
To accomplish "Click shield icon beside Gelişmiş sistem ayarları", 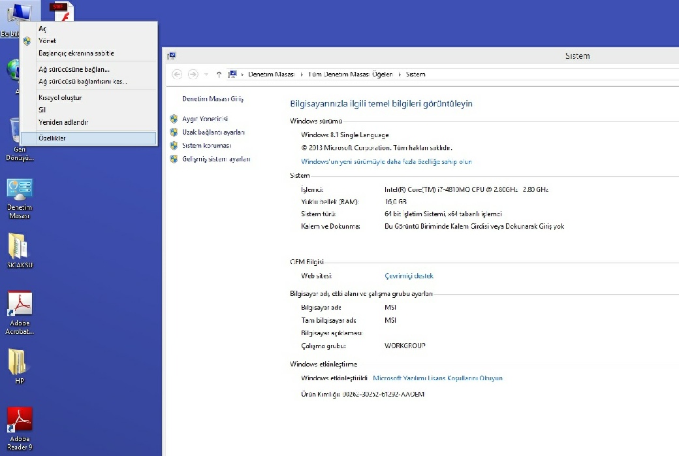I will [174, 159].
